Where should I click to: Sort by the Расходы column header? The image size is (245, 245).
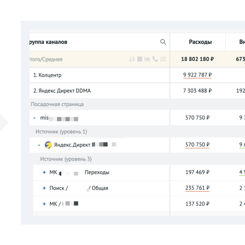pos(200,42)
